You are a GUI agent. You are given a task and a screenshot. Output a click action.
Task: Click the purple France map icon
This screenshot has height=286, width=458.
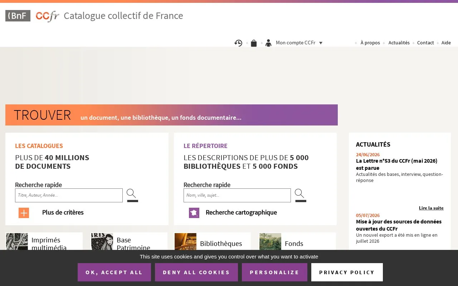pyautogui.click(x=194, y=213)
